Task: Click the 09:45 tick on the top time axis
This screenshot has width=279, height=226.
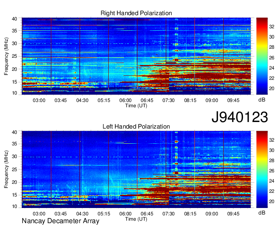Action: pos(233,100)
